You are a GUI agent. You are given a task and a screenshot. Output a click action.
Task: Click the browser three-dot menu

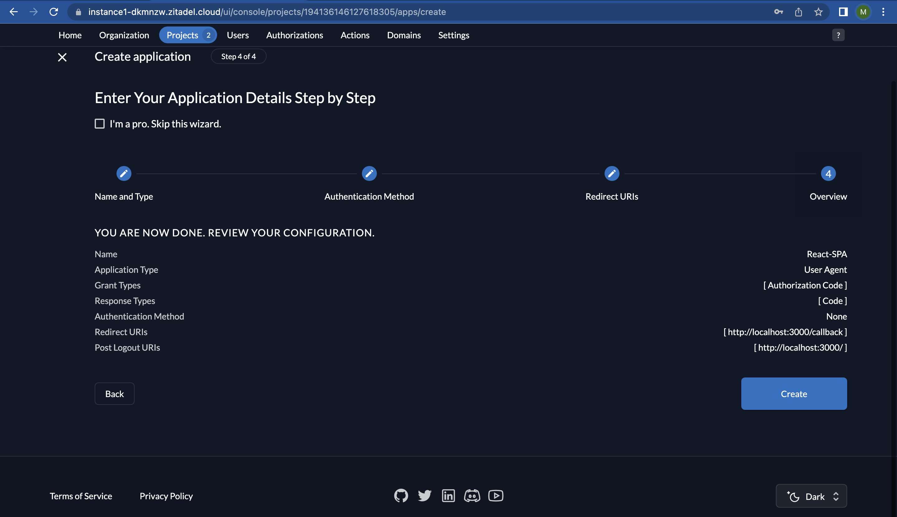(x=883, y=12)
